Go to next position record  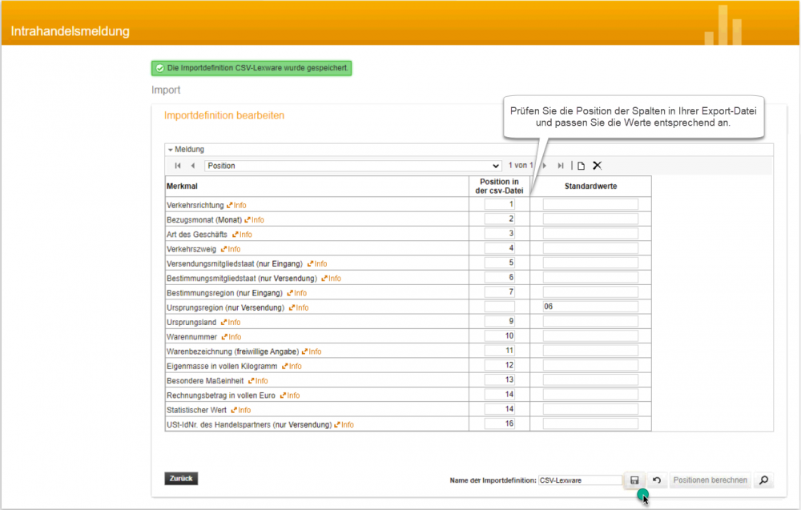[545, 166]
